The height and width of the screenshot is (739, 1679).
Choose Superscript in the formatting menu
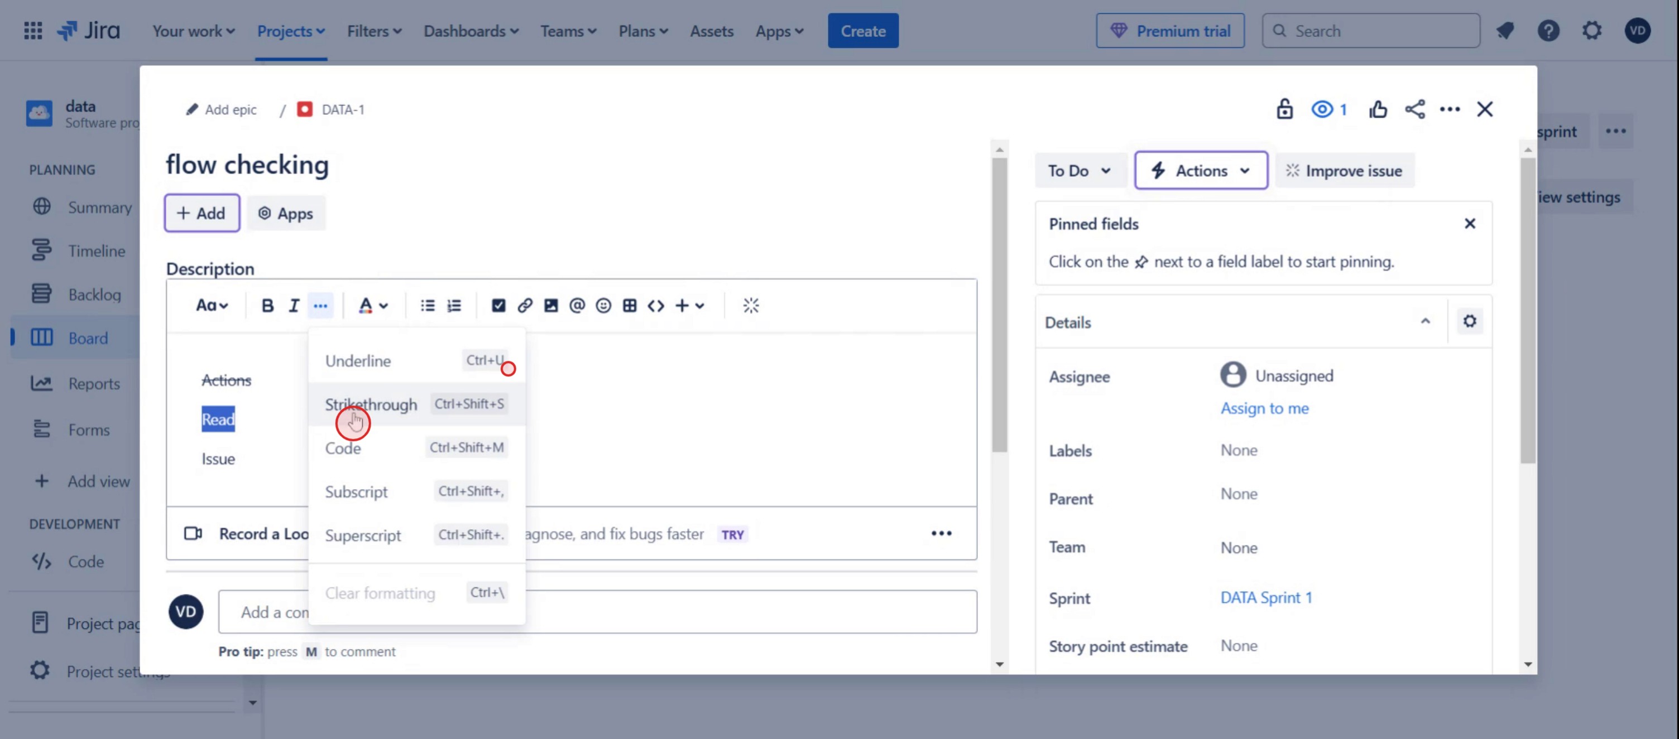[363, 535]
